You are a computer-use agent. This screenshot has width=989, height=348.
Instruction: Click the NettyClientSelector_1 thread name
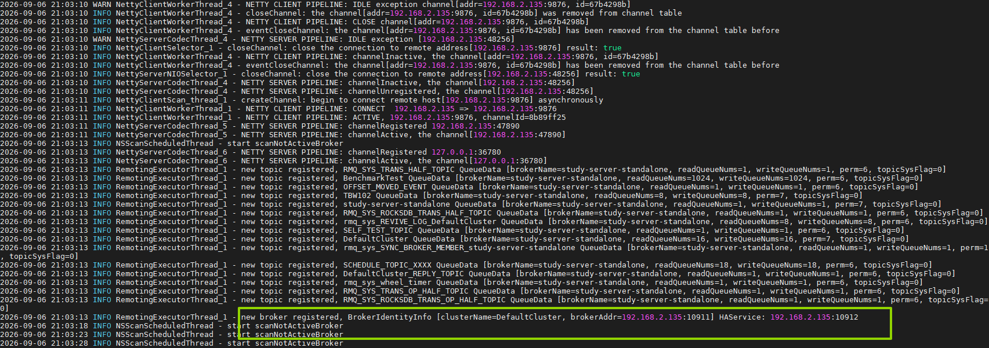[x=164, y=48]
